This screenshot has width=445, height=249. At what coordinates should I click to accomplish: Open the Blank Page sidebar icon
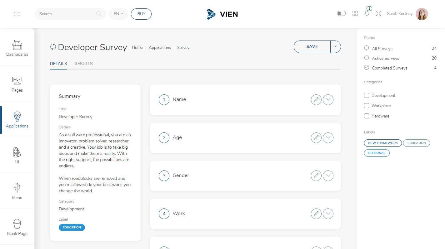click(x=17, y=224)
